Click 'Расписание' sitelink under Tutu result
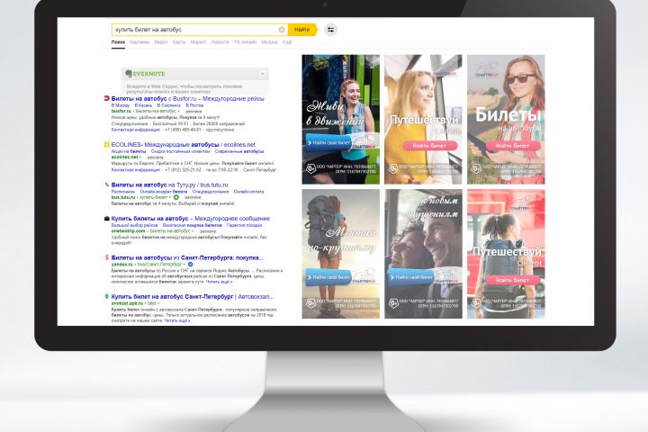The image size is (648, 432). point(122,192)
